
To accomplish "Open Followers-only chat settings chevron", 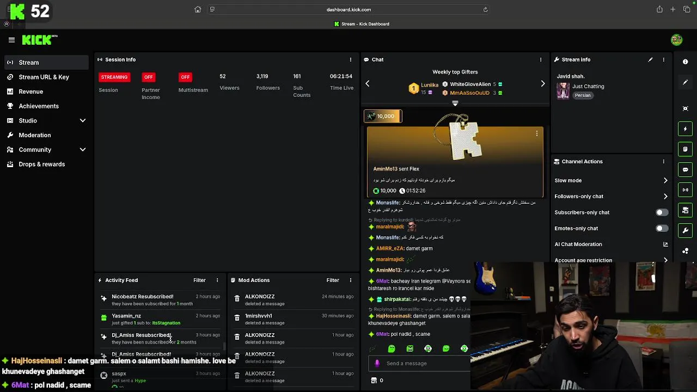I will pyautogui.click(x=665, y=197).
